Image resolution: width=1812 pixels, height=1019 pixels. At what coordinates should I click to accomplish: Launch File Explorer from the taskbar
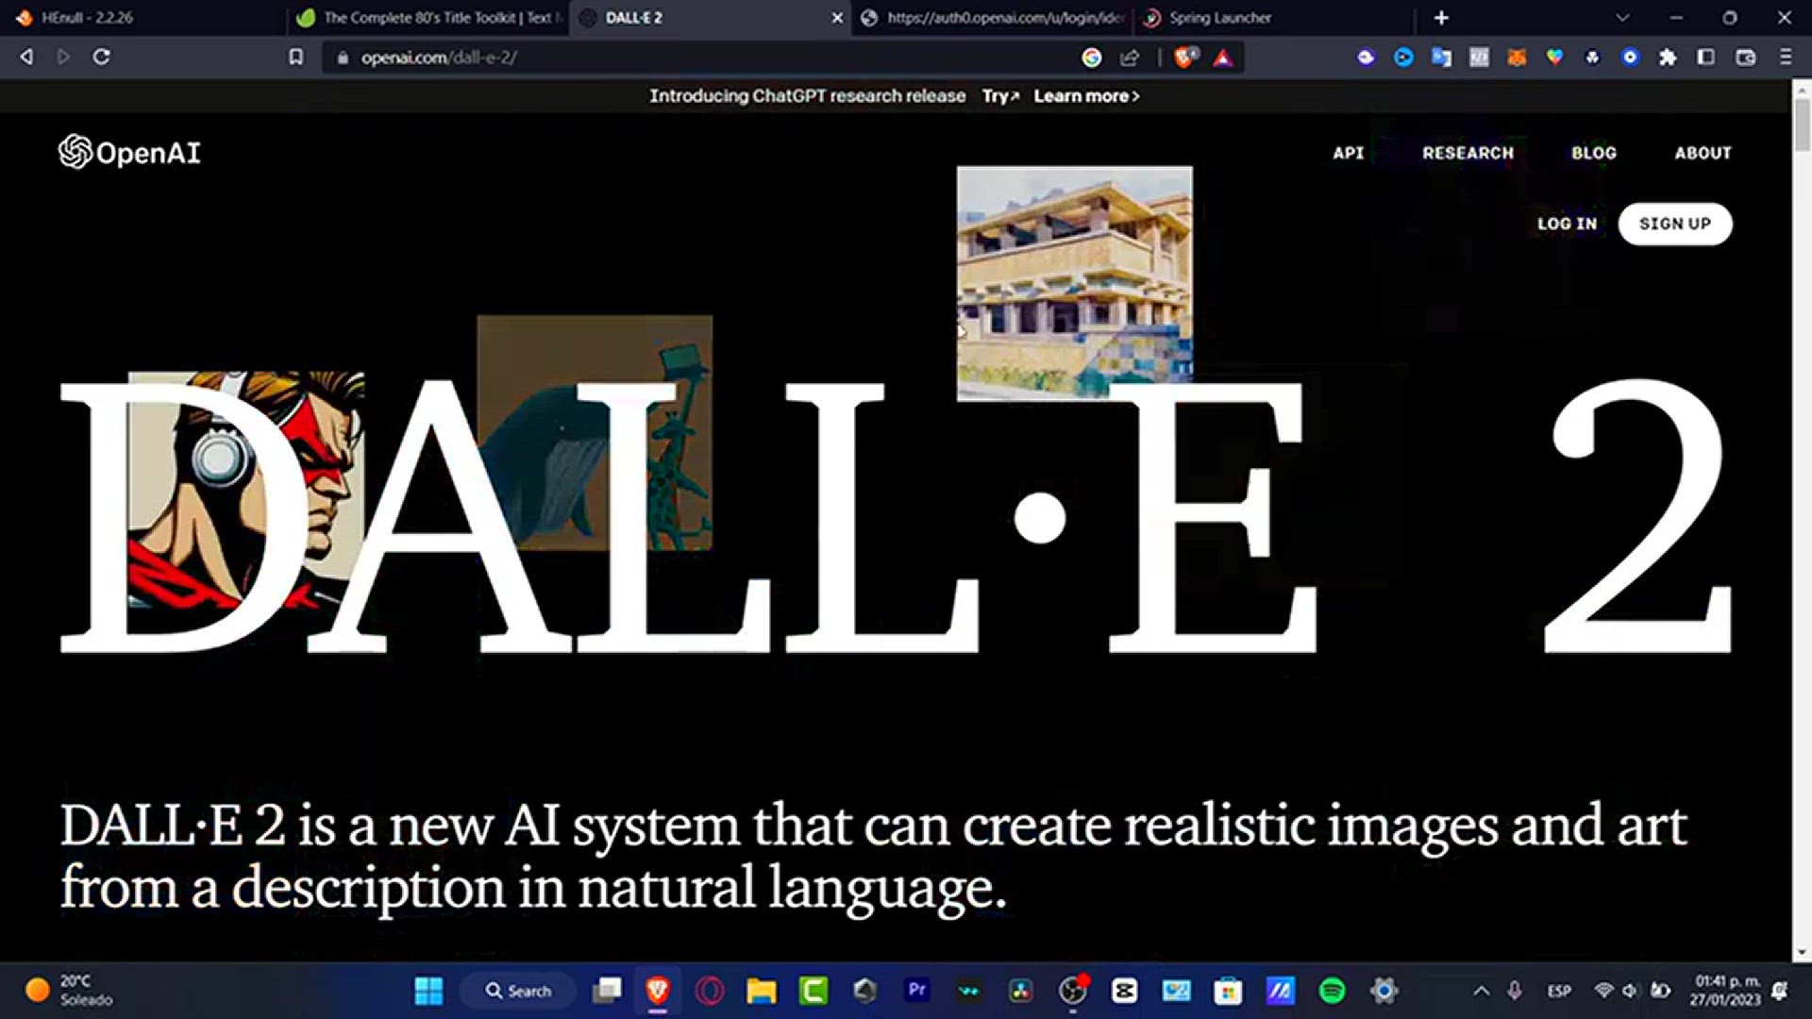point(762,991)
